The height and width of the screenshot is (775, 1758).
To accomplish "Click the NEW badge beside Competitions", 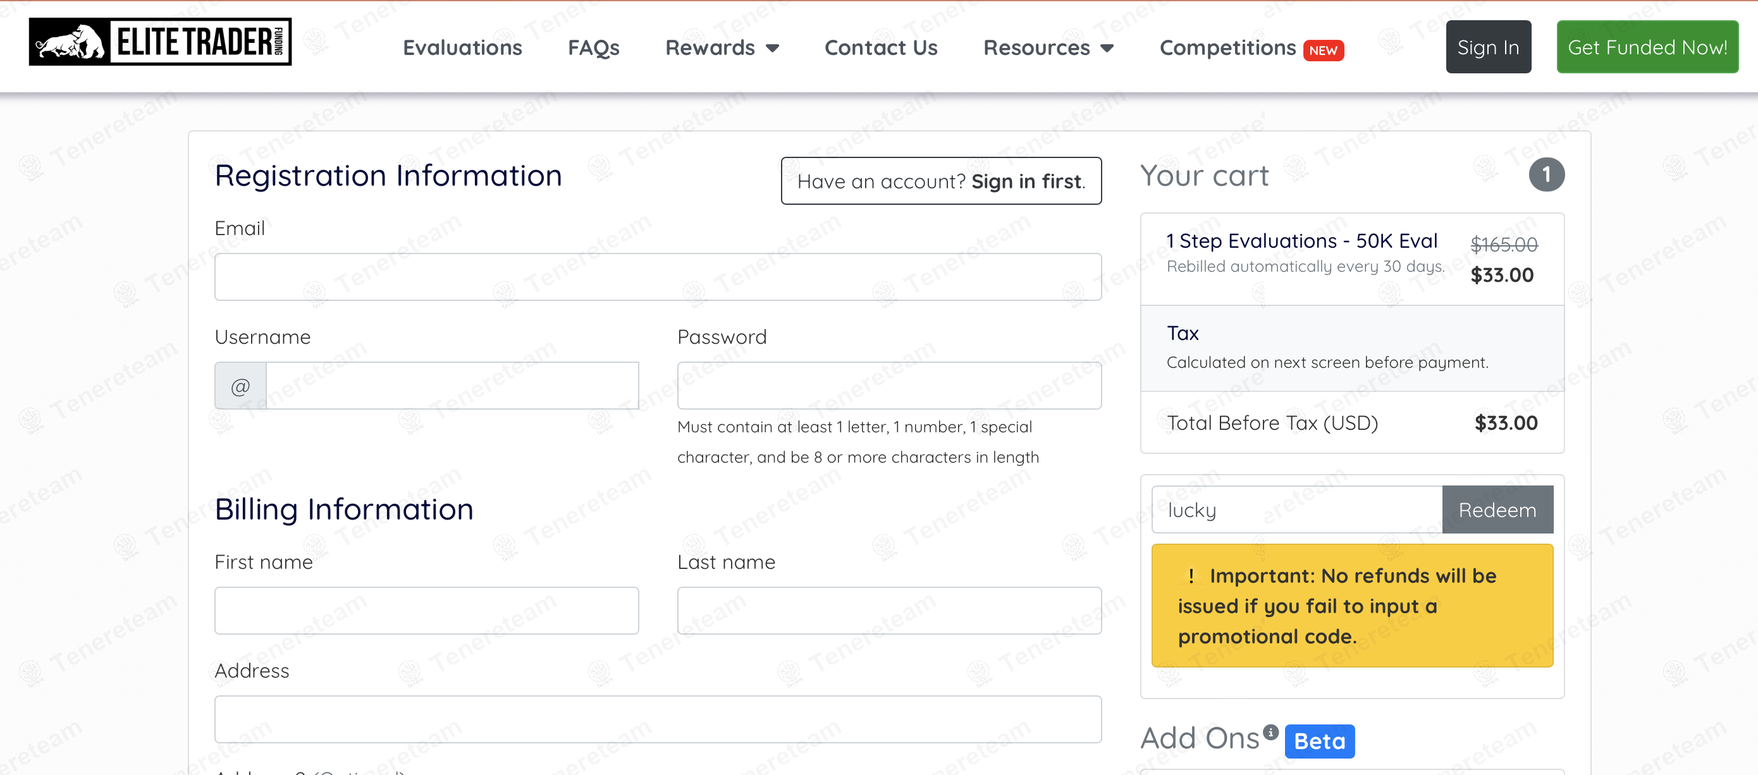I will 1322,51.
